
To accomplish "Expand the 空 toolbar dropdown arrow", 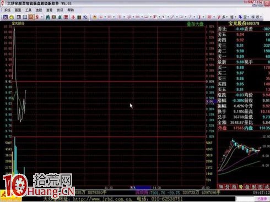I will click(248, 17).
